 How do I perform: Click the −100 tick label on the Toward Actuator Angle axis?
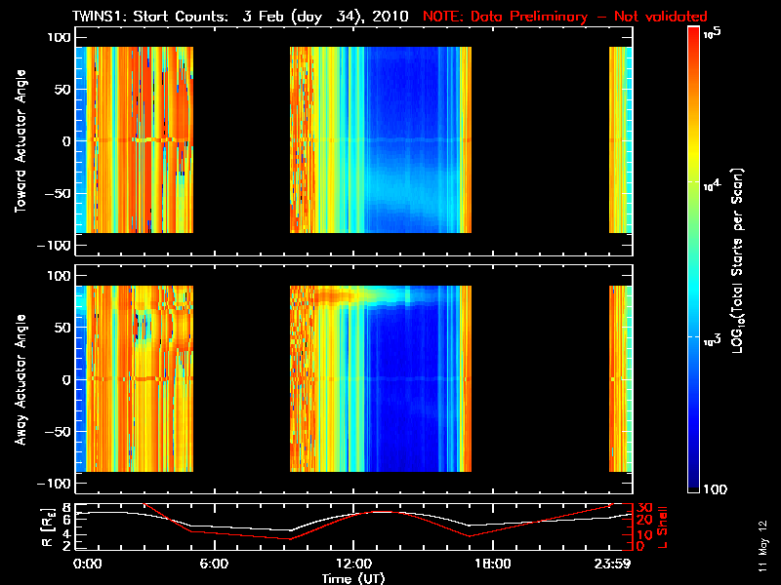(55, 246)
